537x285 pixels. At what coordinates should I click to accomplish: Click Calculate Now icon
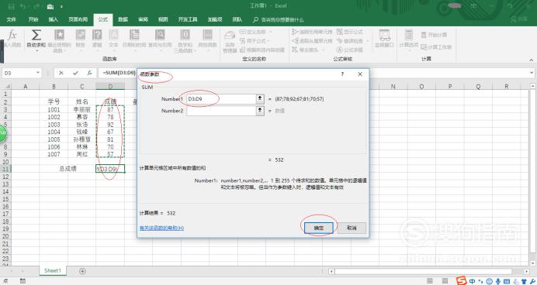click(424, 35)
